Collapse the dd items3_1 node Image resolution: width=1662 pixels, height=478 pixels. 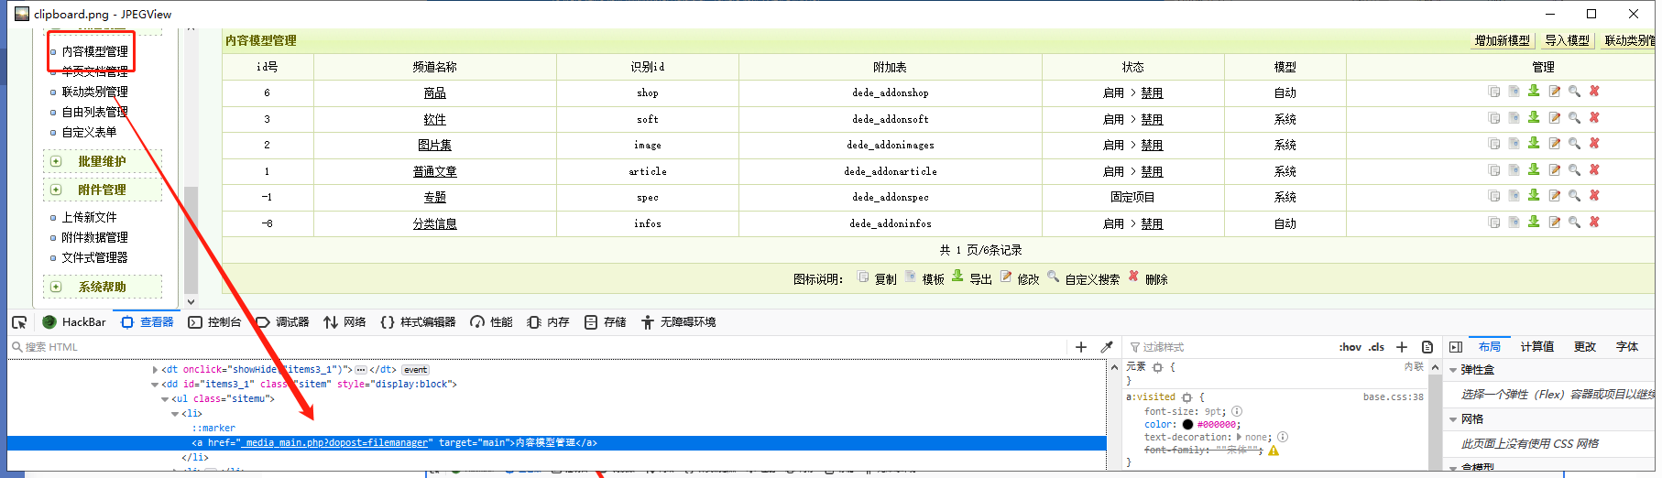click(x=155, y=385)
